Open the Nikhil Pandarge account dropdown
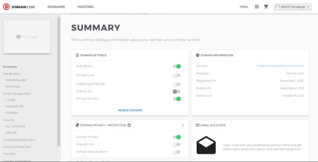 [x=293, y=7]
